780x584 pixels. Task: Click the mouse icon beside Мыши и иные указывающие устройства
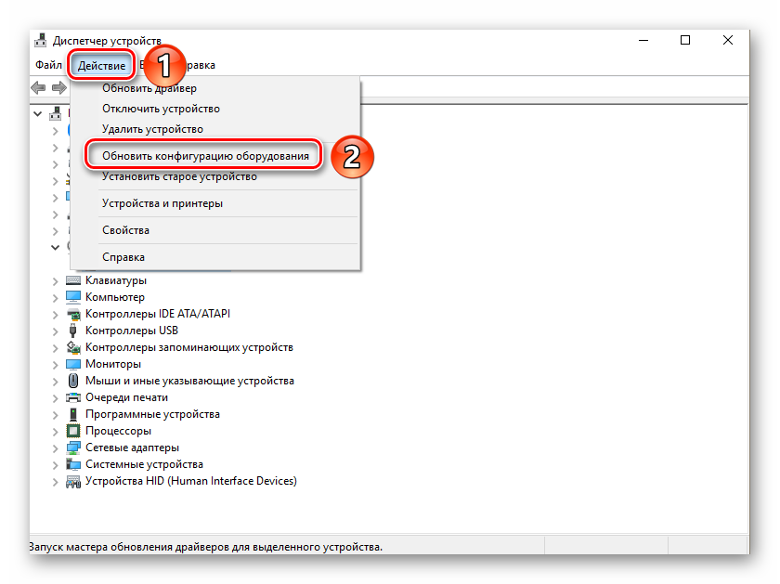tap(73, 381)
